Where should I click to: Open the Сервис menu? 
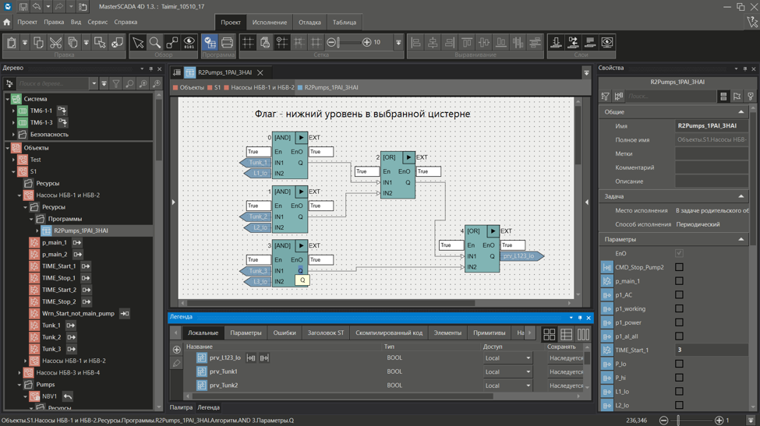click(97, 22)
